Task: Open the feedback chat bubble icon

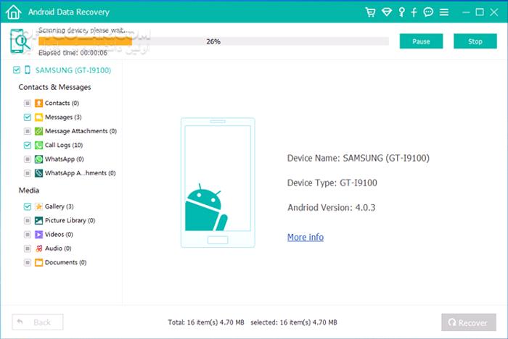Action: [x=428, y=12]
